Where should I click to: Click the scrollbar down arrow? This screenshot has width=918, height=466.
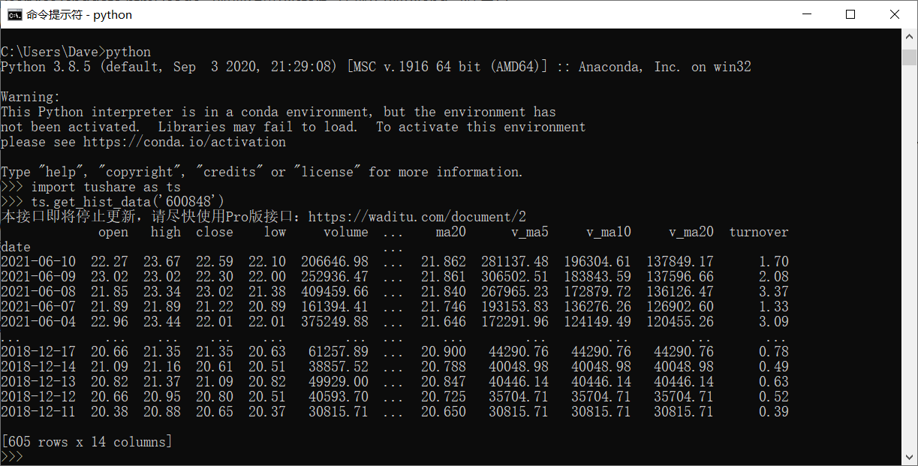tap(909, 457)
